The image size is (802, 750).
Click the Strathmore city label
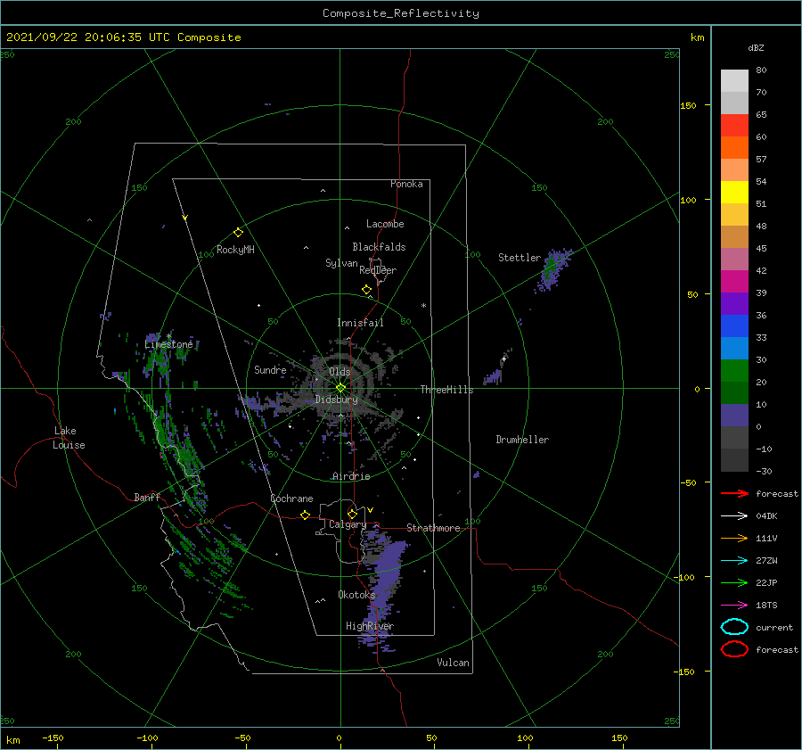tap(433, 528)
